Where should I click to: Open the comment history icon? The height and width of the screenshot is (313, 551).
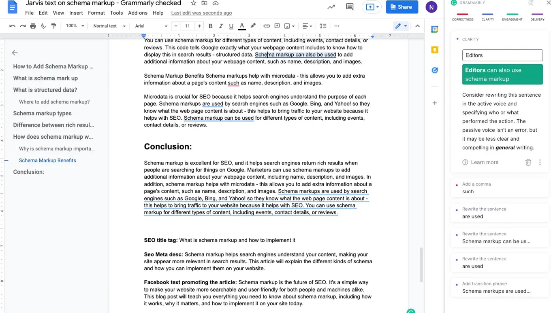(349, 7)
